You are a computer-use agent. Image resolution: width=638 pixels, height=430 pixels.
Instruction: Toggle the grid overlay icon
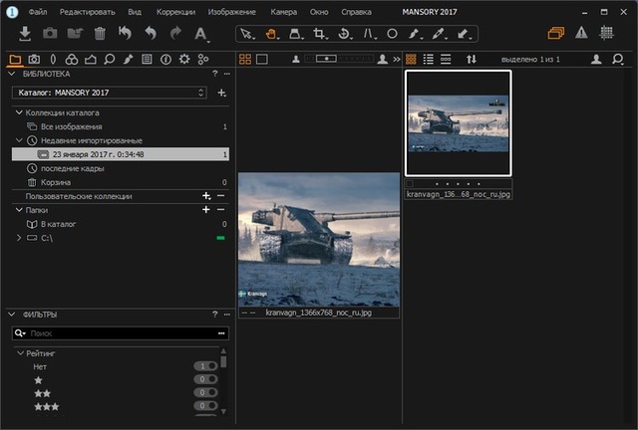[606, 34]
